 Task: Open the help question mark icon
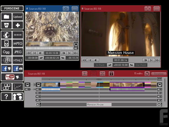pos(6,97)
